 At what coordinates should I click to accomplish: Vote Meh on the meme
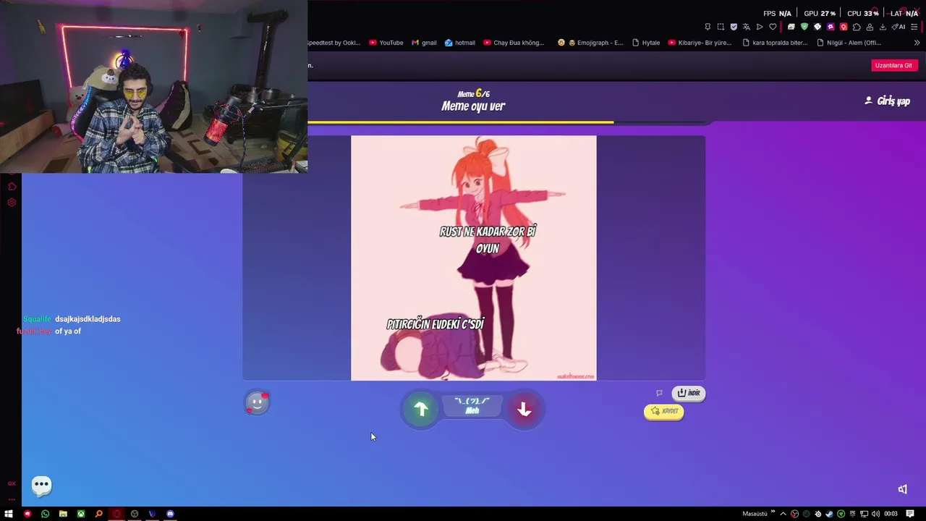(472, 406)
